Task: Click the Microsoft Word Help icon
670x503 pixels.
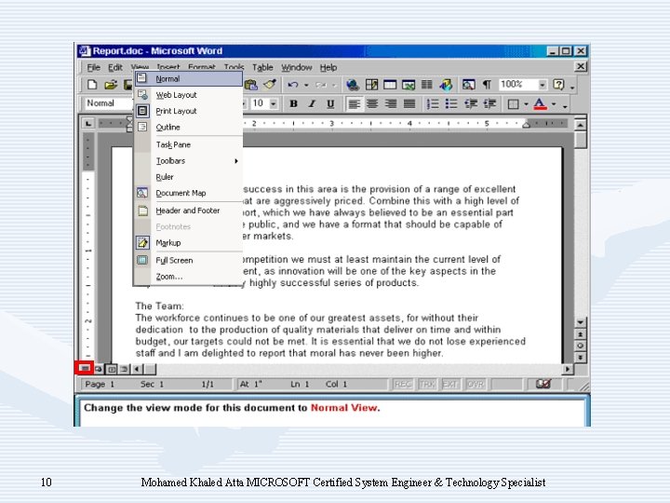Action: pyautogui.click(x=558, y=85)
